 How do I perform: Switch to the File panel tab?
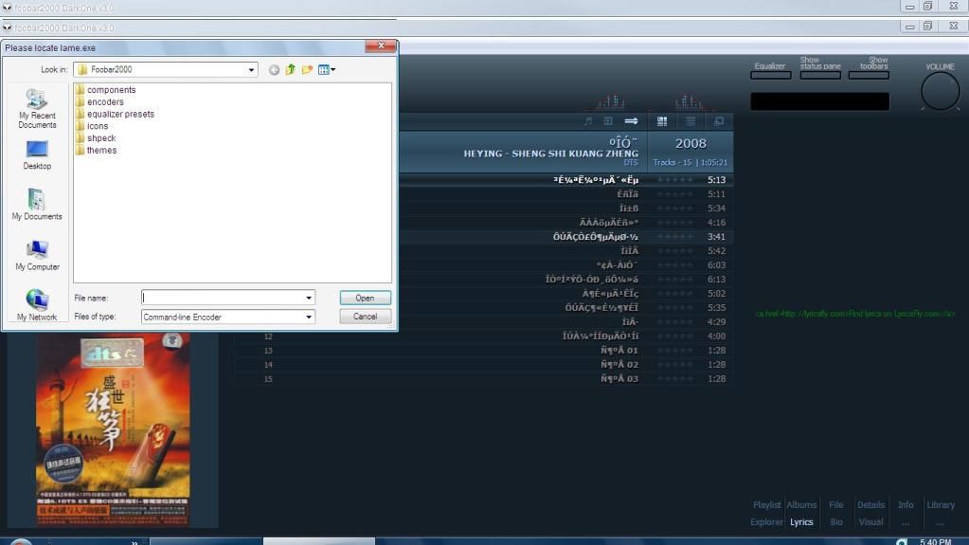[x=836, y=505]
